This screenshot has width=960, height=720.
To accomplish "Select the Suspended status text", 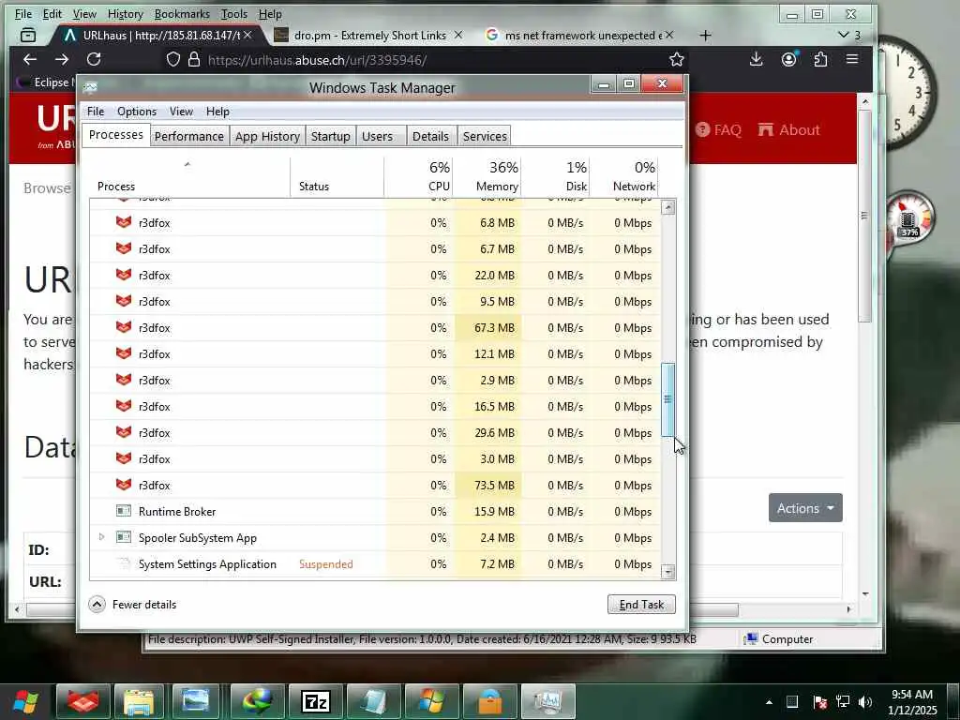I will tap(325, 563).
